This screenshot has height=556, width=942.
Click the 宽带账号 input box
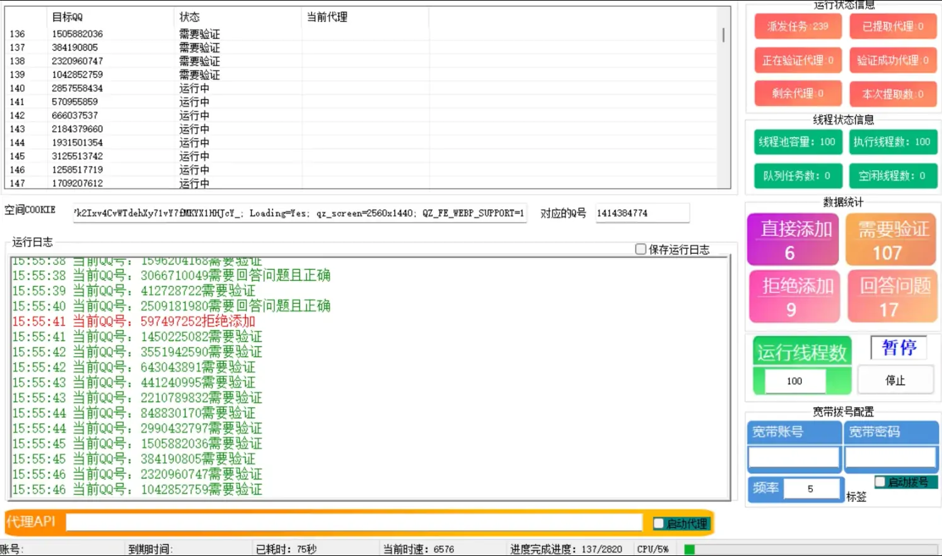pyautogui.click(x=794, y=458)
